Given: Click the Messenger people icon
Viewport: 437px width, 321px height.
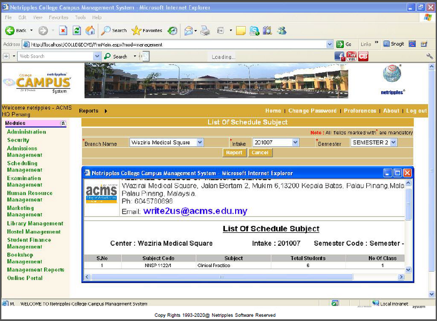Looking at the screenshot, I should pyautogui.click(x=282, y=30).
